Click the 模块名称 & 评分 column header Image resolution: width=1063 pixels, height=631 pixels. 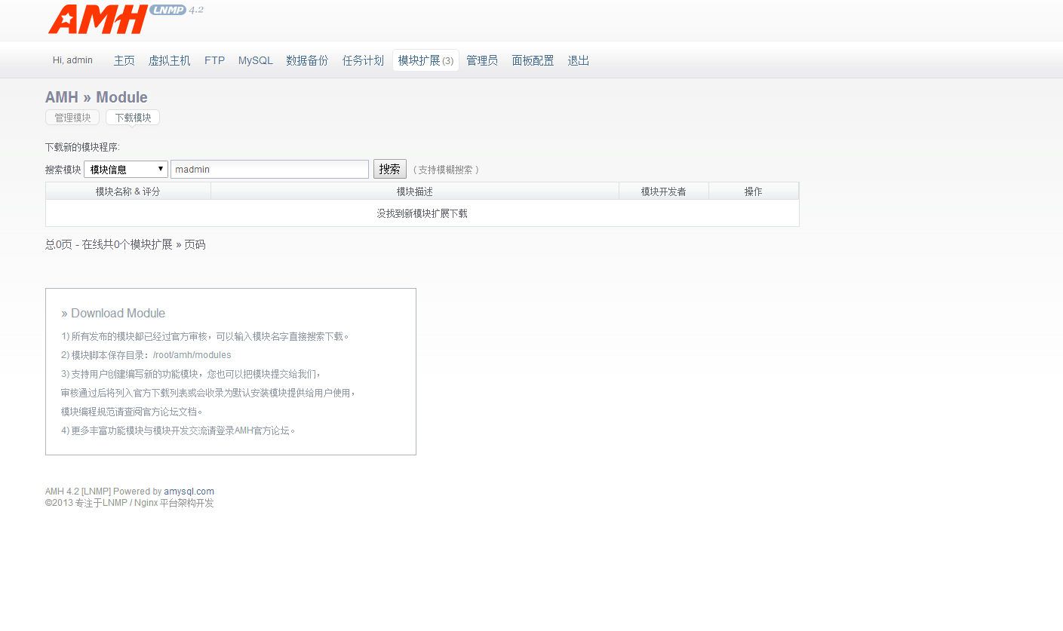click(x=128, y=191)
